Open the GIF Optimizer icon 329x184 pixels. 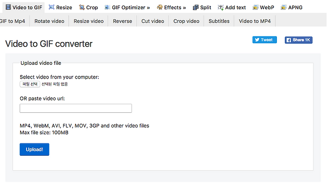point(107,7)
